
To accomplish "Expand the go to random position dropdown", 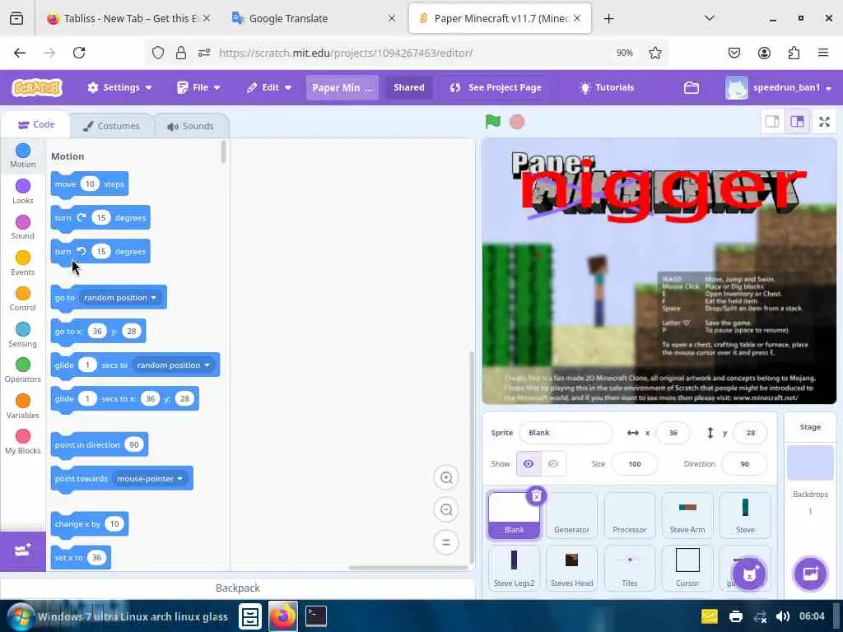I will pos(120,298).
